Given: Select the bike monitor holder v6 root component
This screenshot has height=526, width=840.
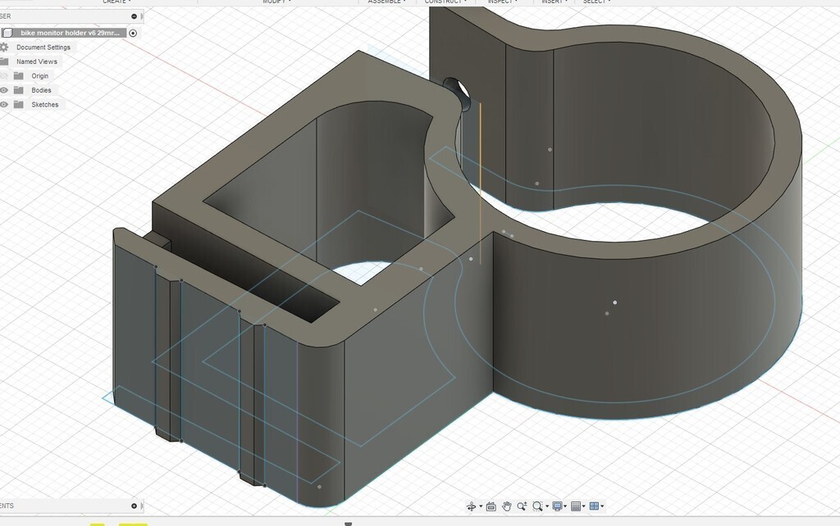Looking at the screenshot, I should tap(71, 33).
